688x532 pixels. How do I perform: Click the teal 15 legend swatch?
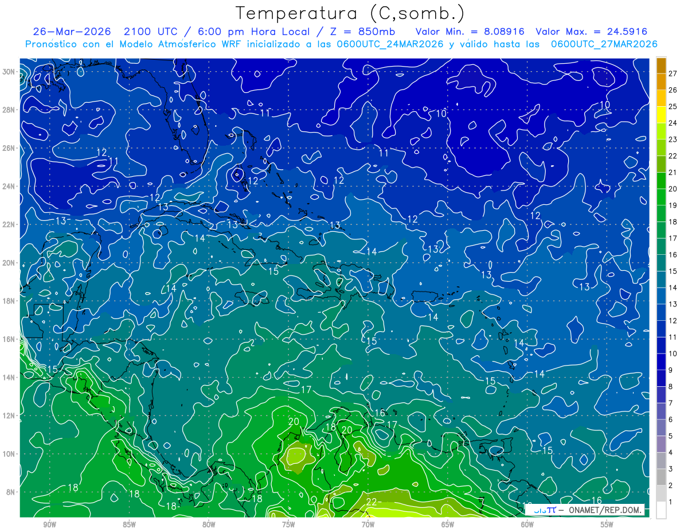point(661,263)
